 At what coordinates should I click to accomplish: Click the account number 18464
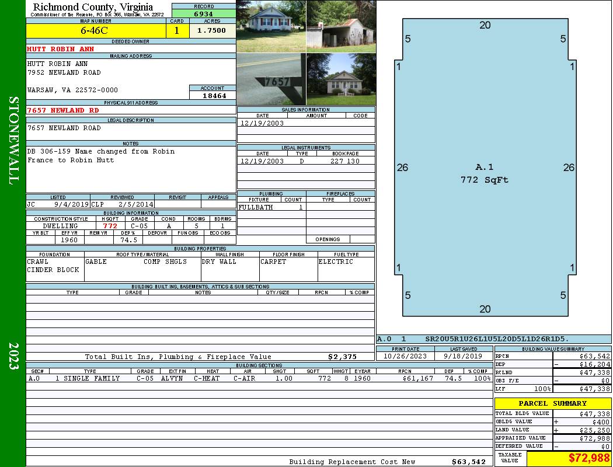[x=214, y=95]
